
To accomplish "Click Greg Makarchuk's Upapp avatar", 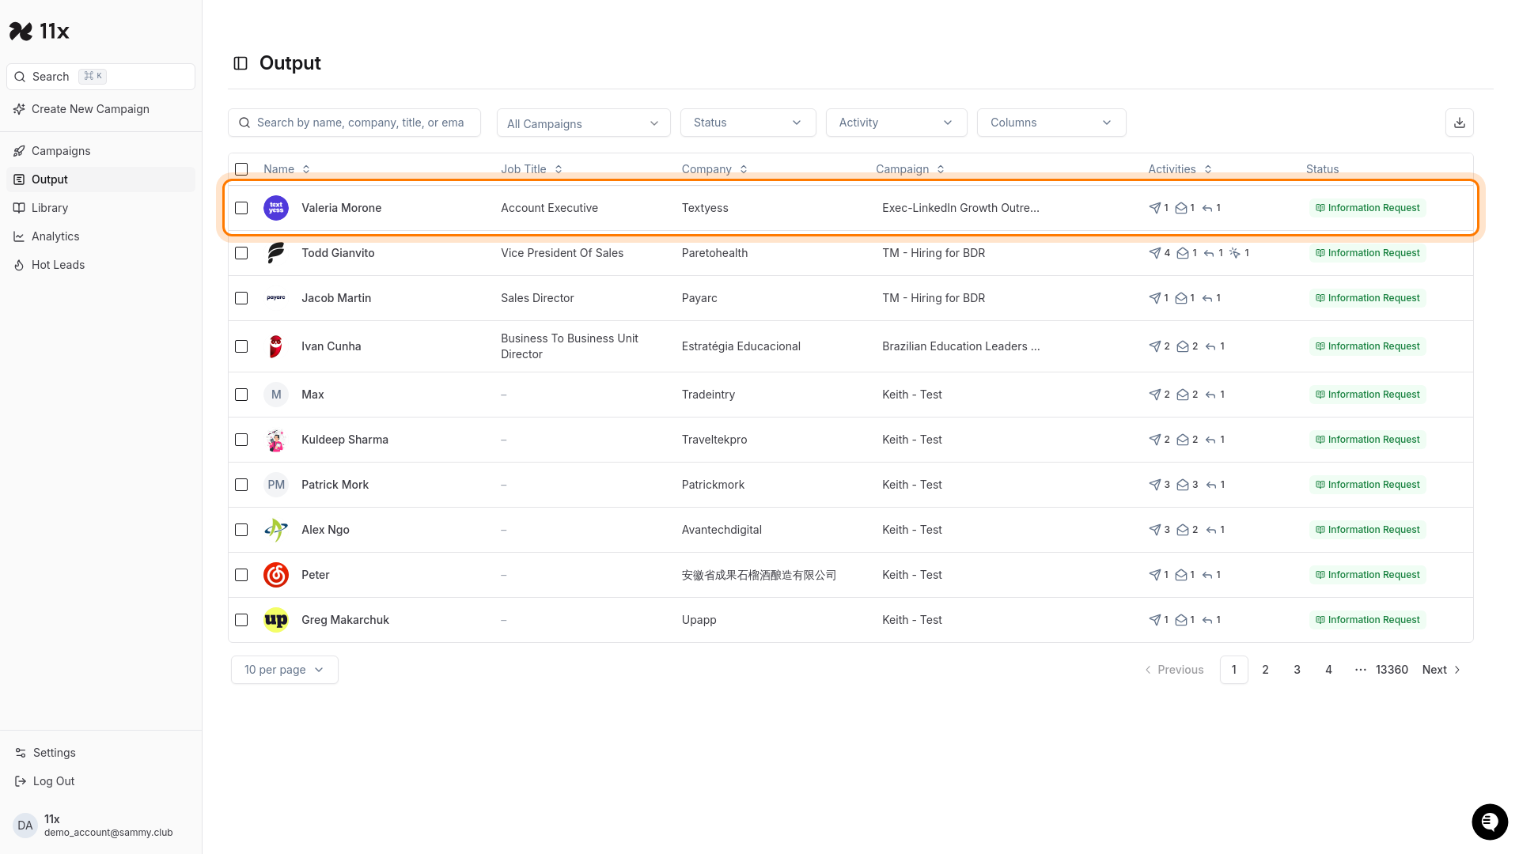I will [276, 620].
